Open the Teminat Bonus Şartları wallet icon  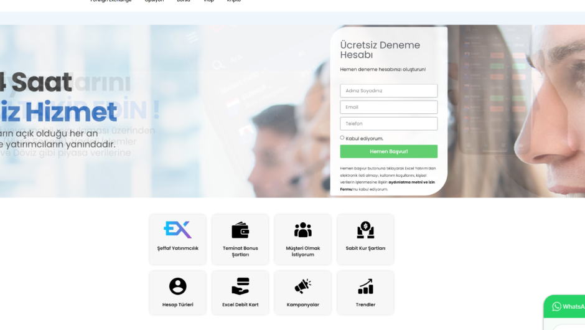(240, 230)
